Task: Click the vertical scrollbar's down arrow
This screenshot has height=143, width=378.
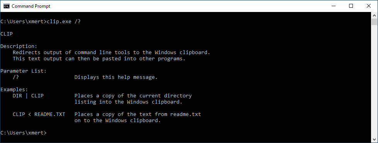Action: tap(375, 140)
